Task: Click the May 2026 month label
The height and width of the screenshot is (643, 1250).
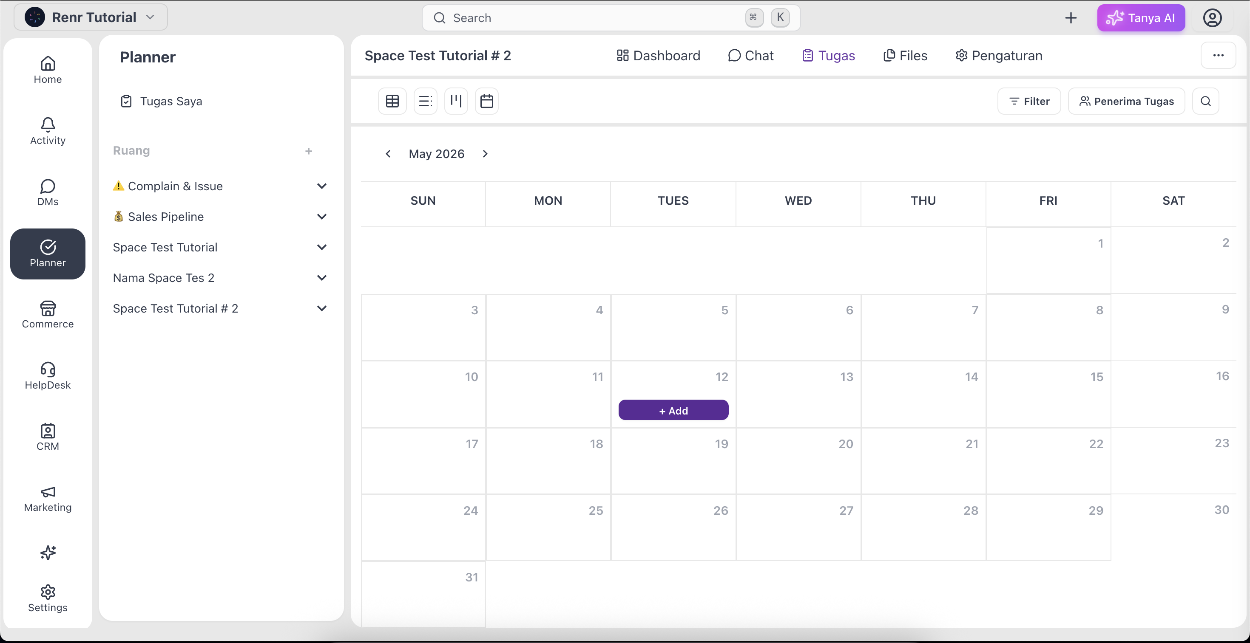Action: (x=436, y=154)
